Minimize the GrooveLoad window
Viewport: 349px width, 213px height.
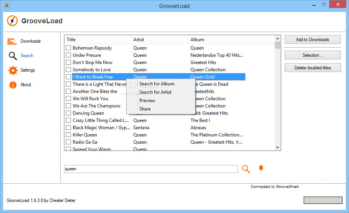point(314,5)
